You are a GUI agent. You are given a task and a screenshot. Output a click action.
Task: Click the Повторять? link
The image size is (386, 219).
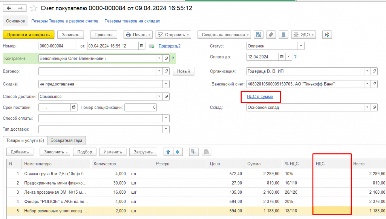tap(170, 46)
